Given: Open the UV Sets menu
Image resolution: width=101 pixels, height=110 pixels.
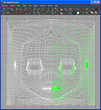Looking at the screenshot, I should pos(50,6).
